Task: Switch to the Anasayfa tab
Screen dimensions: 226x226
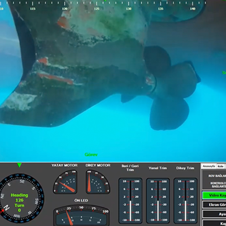Action: [x=209, y=166]
